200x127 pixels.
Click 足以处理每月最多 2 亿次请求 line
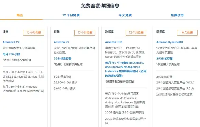pyautogui.click(x=174, y=94)
